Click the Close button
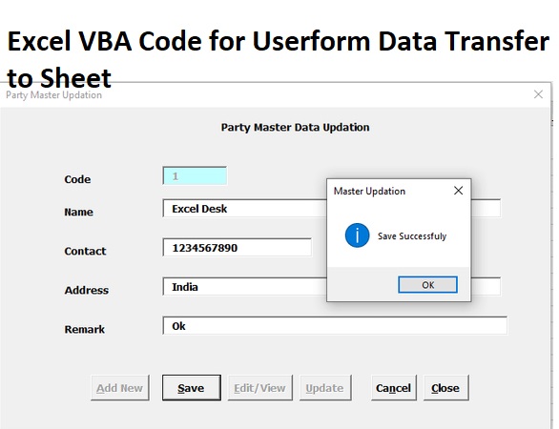 (x=445, y=388)
